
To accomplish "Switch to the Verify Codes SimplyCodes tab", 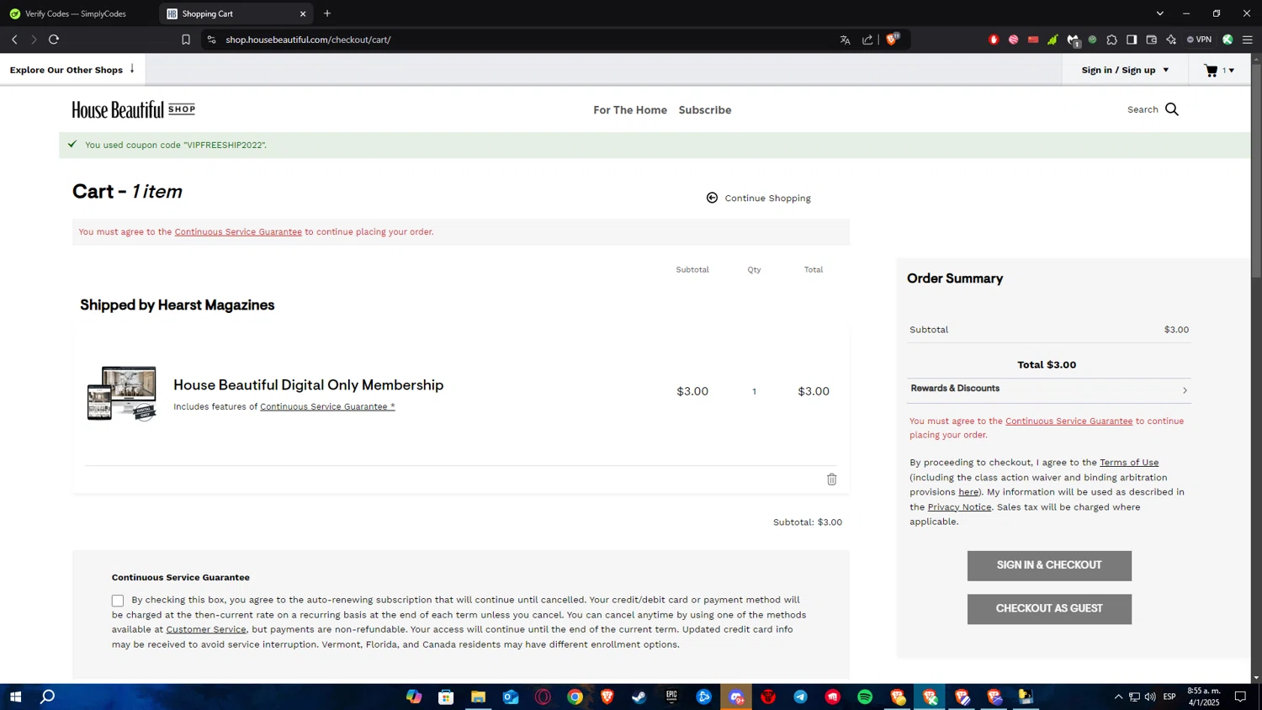I will click(77, 13).
